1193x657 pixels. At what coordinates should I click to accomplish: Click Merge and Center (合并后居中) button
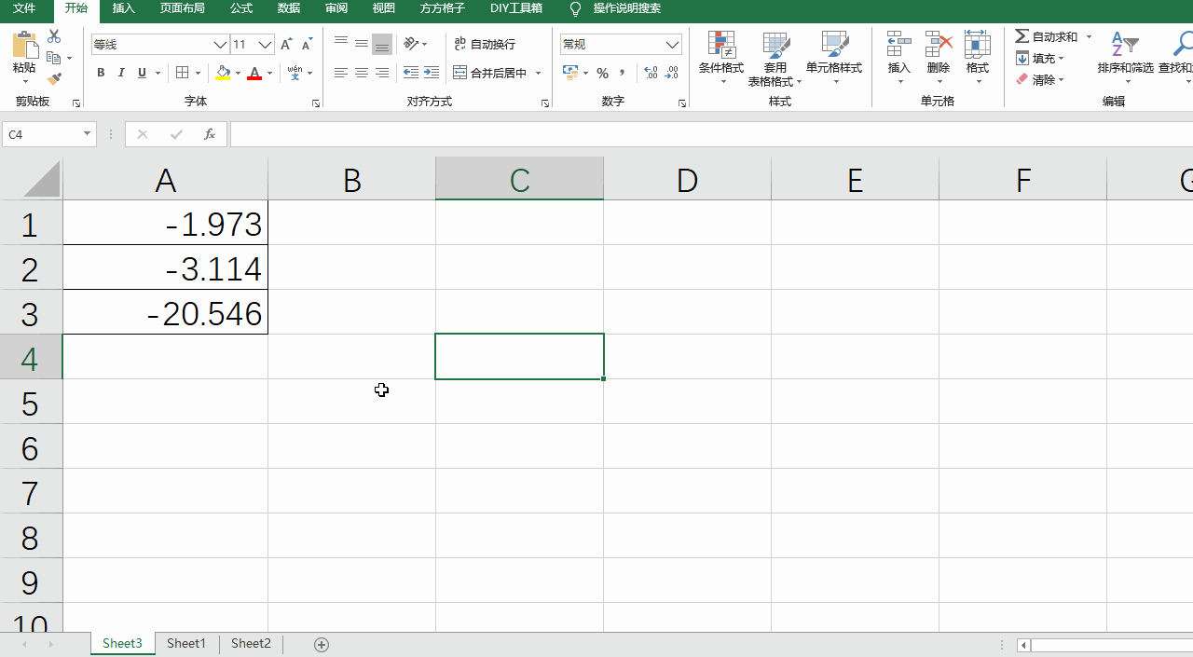click(x=489, y=73)
